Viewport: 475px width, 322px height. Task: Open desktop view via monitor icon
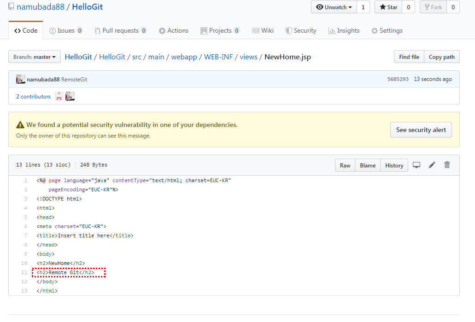coord(416,165)
